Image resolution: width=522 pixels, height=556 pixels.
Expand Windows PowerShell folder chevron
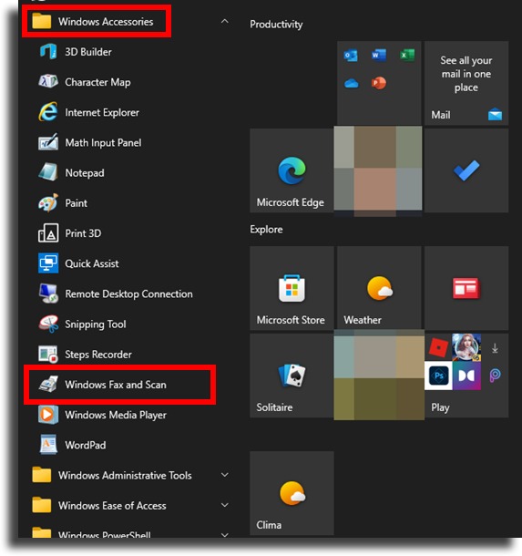(x=224, y=534)
